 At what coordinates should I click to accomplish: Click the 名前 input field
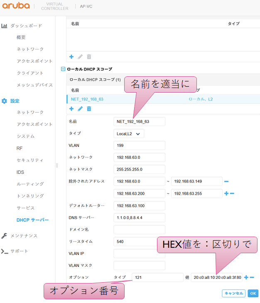coord(140,122)
